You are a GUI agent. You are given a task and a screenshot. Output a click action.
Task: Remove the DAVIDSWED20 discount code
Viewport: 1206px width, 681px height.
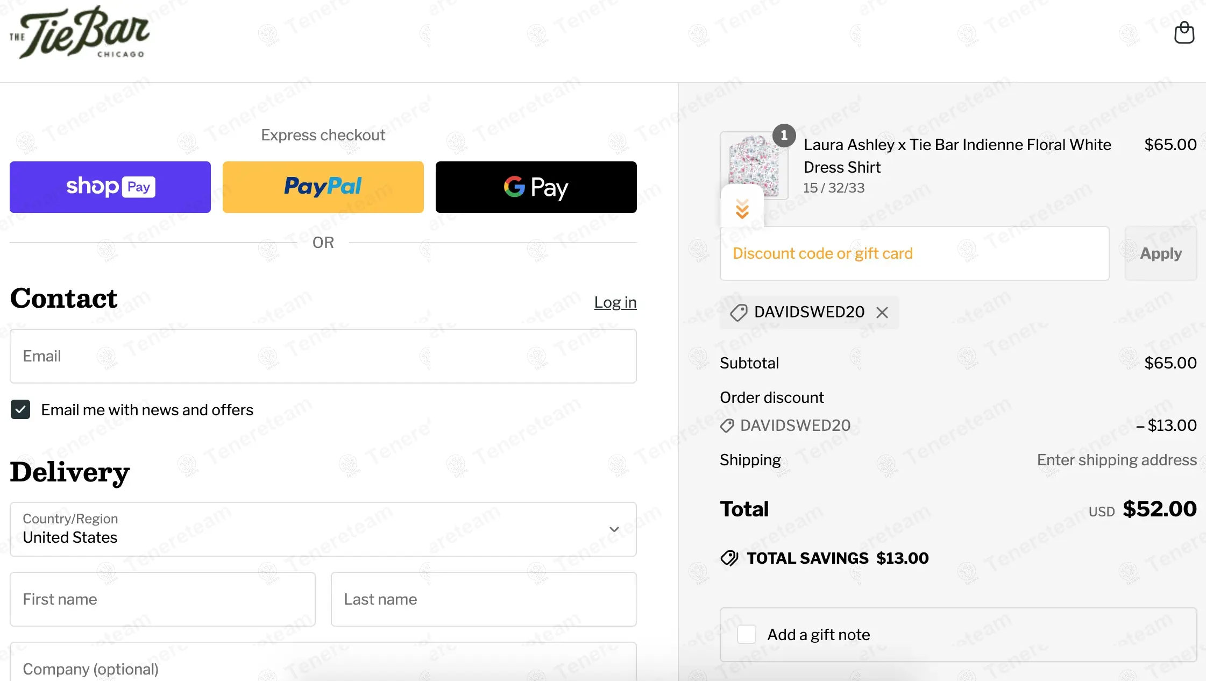882,313
